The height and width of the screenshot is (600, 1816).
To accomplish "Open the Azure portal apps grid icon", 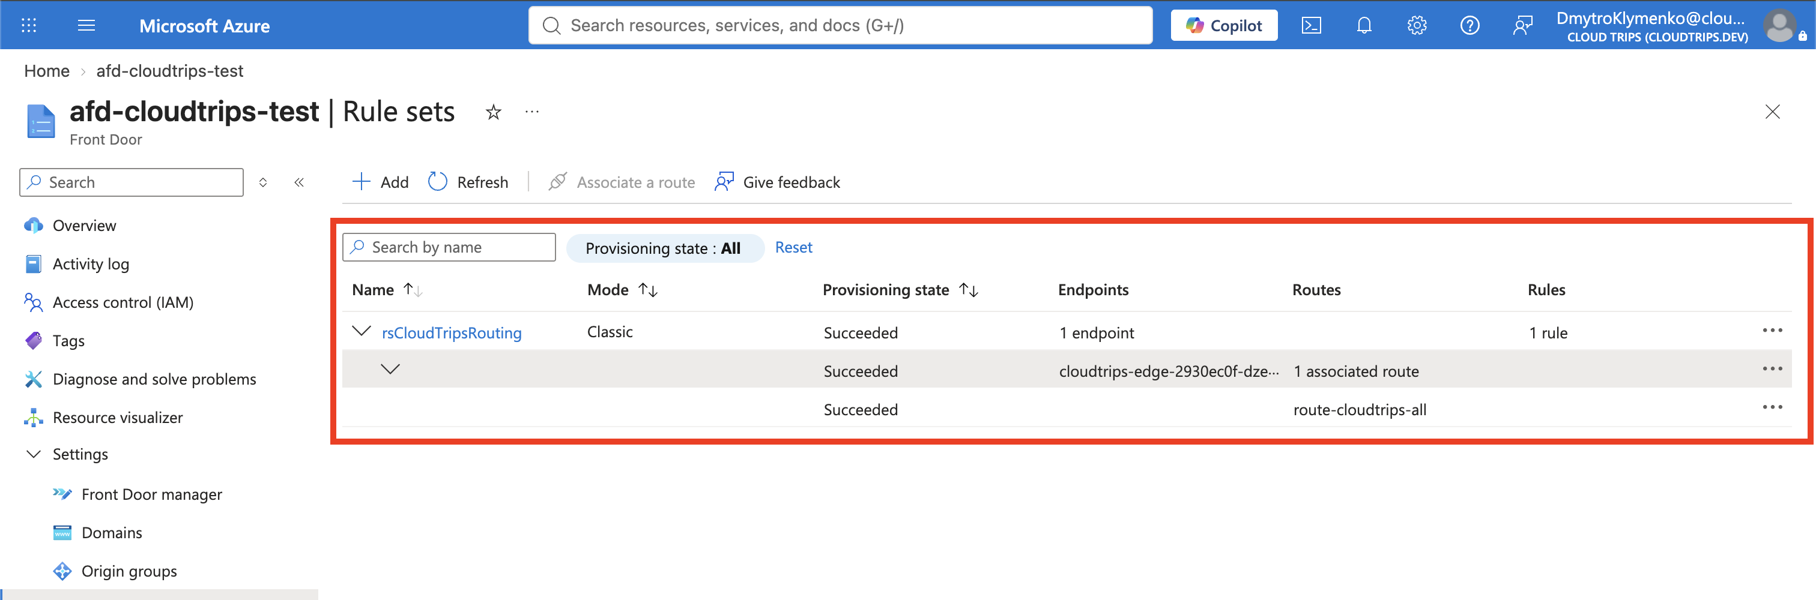I will (29, 25).
